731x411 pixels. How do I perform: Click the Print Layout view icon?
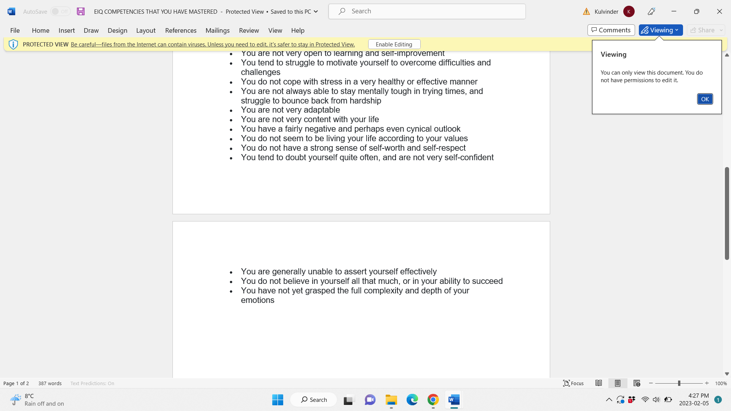pyautogui.click(x=618, y=383)
